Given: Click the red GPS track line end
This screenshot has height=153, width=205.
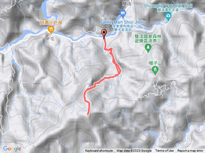Looking at the screenshot, I should pyautogui.click(x=88, y=114).
